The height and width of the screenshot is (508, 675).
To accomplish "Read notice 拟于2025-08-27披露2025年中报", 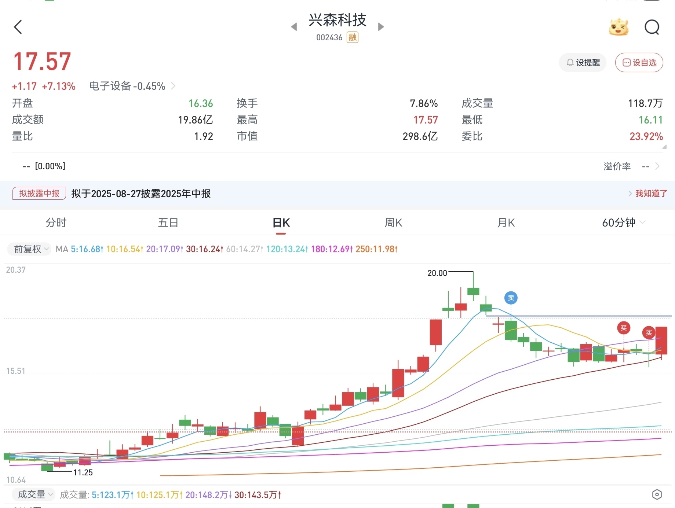I will [x=141, y=194].
